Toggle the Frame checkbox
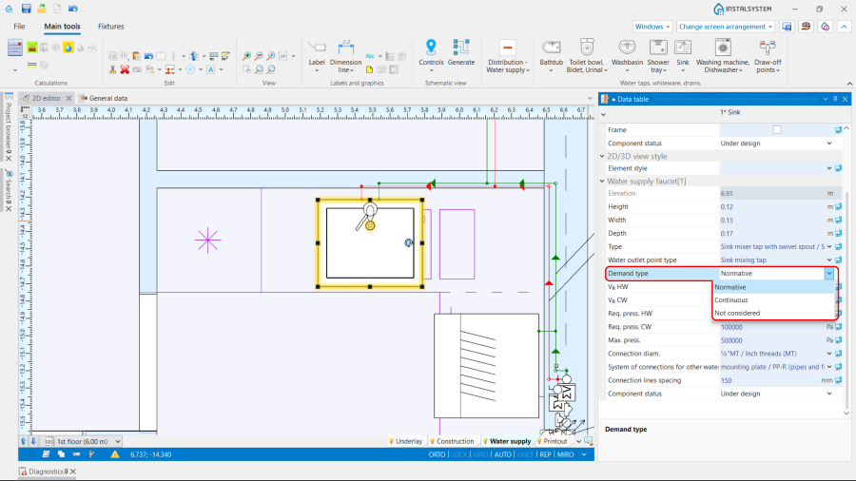The image size is (856, 481). 777,129
